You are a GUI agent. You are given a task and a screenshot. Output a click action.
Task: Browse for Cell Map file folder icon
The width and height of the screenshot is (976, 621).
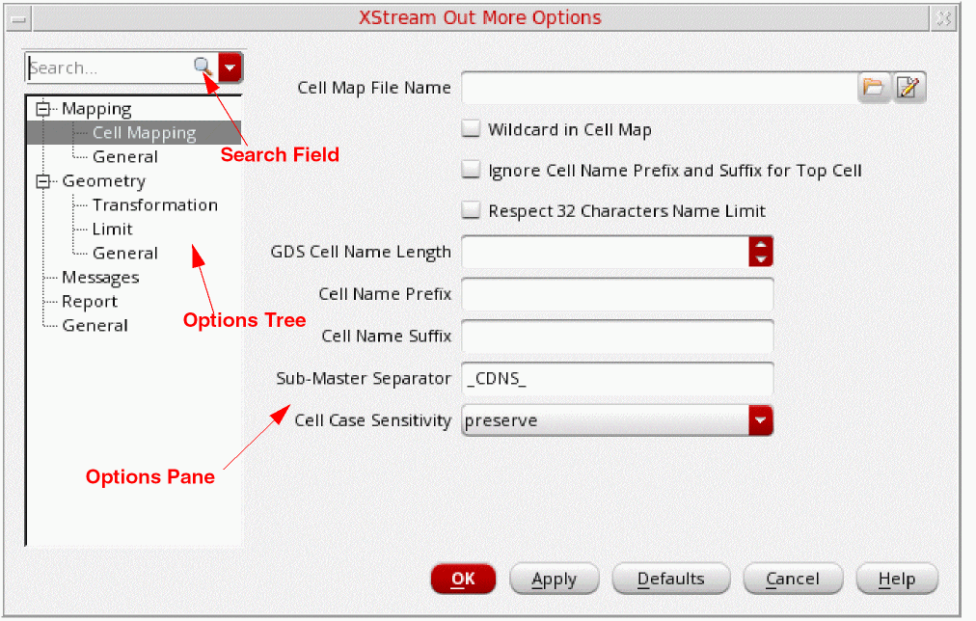pyautogui.click(x=874, y=87)
